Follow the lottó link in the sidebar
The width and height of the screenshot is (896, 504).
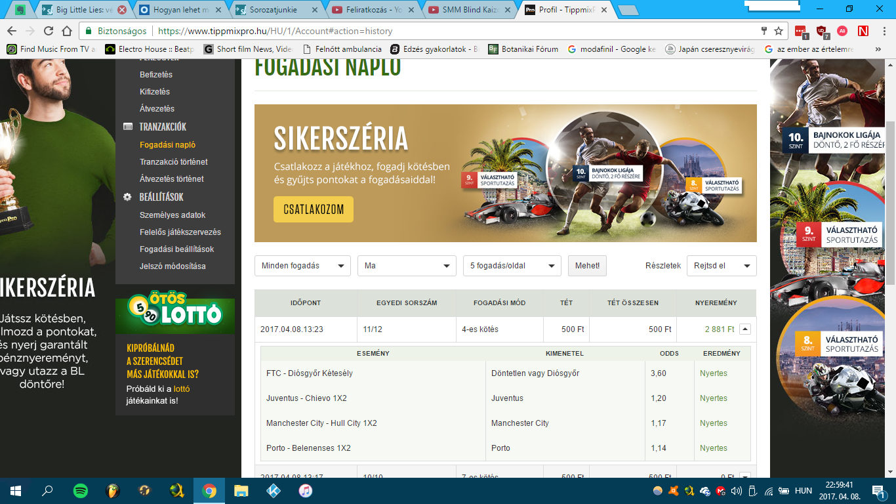point(182,389)
